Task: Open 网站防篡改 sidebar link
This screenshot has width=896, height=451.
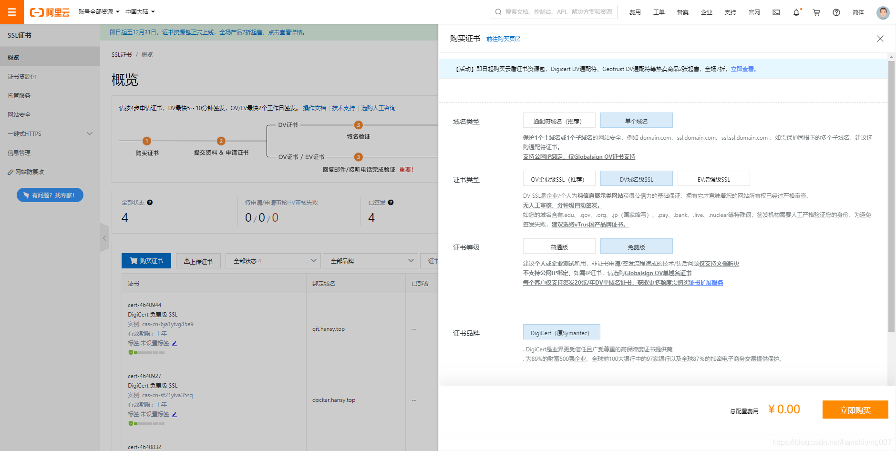Action: (50, 172)
